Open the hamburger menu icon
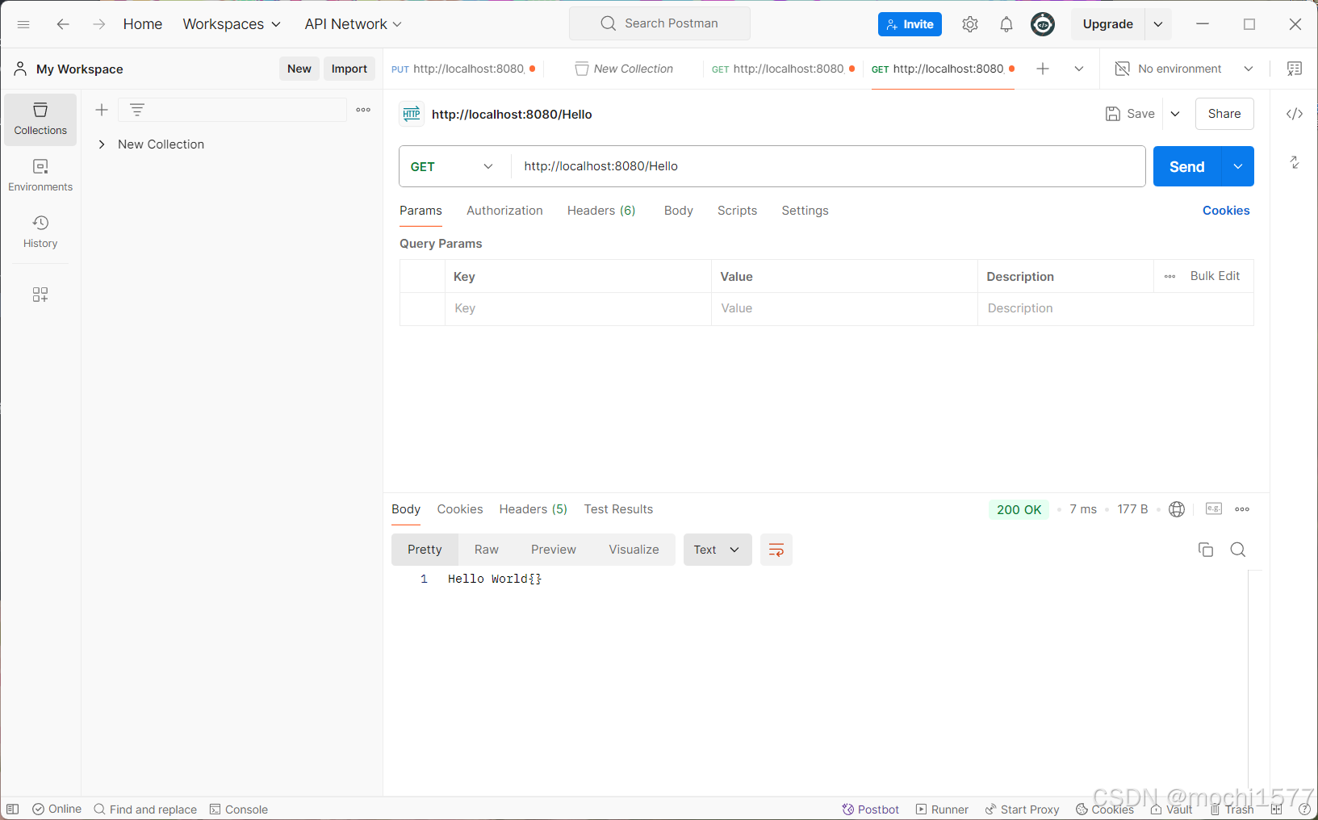The image size is (1318, 820). [23, 24]
